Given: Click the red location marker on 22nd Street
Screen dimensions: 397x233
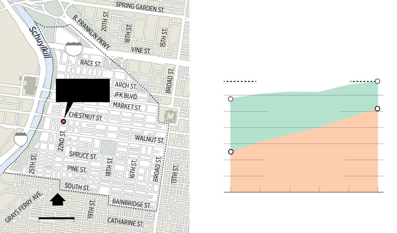Looking at the screenshot, I should pos(63,121).
